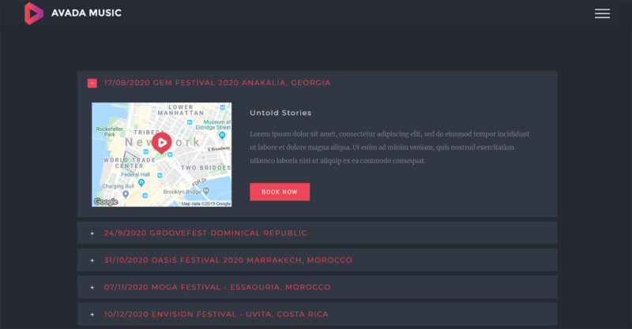Click plus icon beside Moga Festival
The width and height of the screenshot is (632, 329).
[x=92, y=287]
